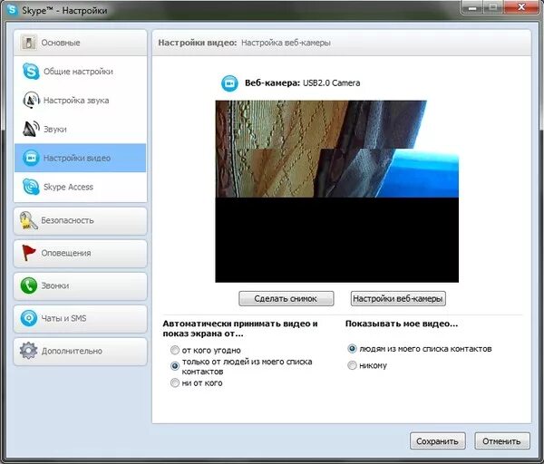Click the red flag icon for Оповещения
The height and width of the screenshot is (464, 544).
(28, 253)
